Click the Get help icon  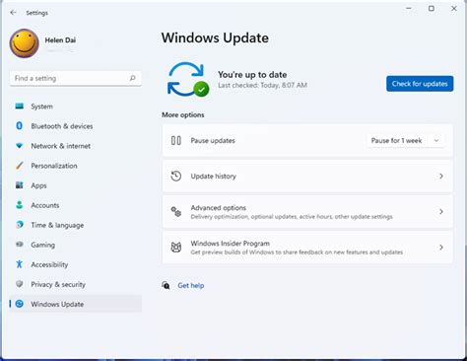(x=166, y=285)
